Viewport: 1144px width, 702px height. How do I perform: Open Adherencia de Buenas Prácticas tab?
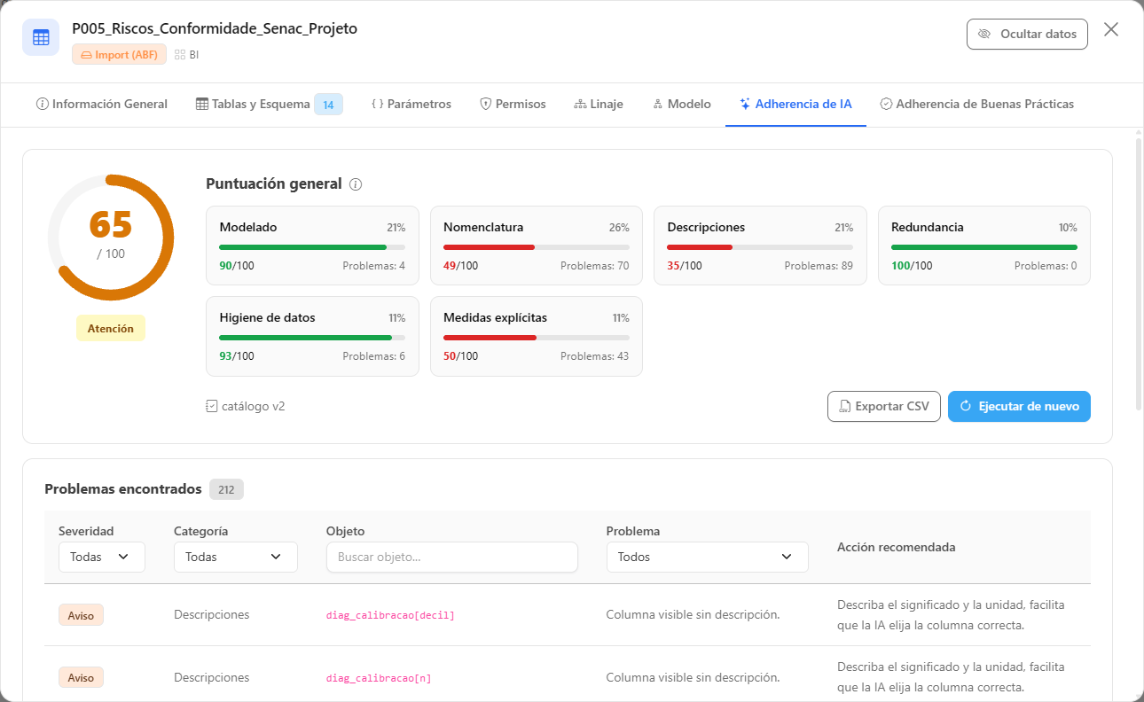(977, 105)
